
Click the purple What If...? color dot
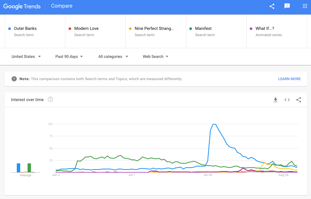tap(251, 29)
